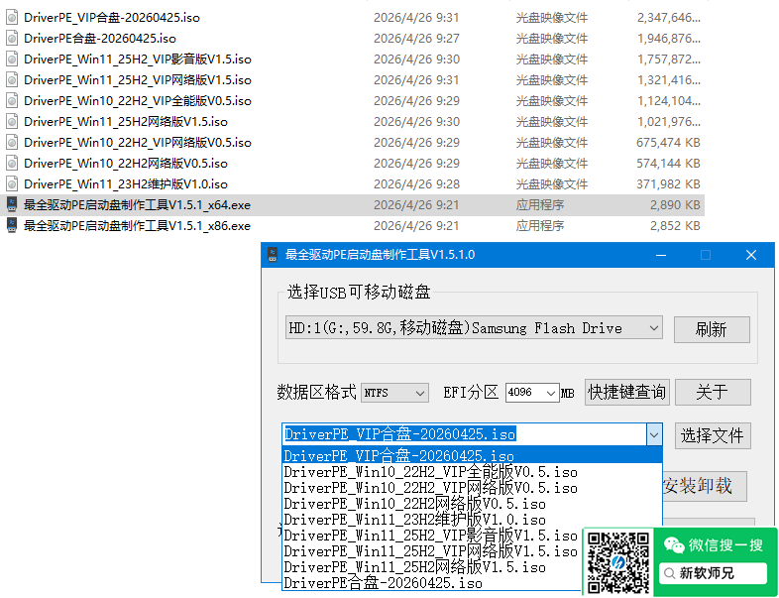
Task: Open the 关于 about button
Action: click(x=712, y=392)
